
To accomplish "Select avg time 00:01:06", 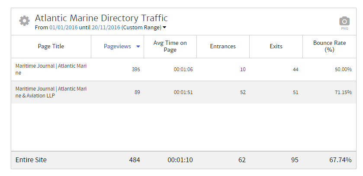I will [x=183, y=69].
